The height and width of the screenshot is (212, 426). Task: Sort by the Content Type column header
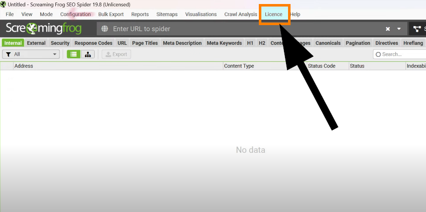point(265,66)
